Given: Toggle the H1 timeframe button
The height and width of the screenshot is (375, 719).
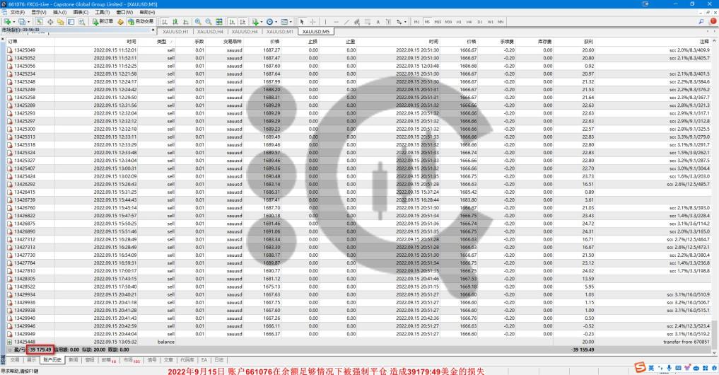Looking at the screenshot, I should 459,22.
